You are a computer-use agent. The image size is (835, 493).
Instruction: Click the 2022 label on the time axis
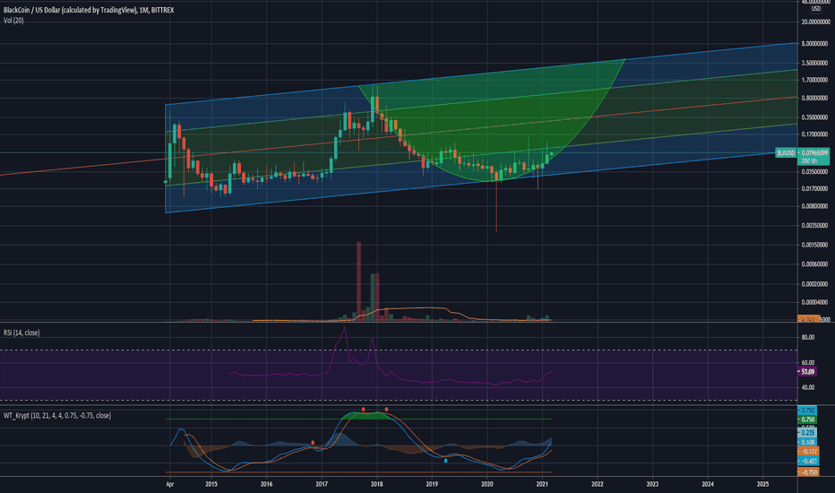[598, 484]
